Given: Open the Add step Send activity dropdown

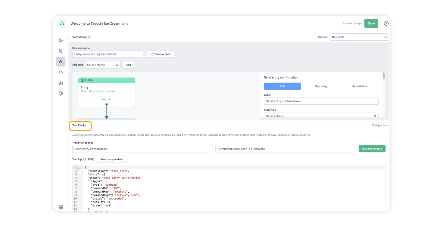Looking at the screenshot, I should pos(103,65).
